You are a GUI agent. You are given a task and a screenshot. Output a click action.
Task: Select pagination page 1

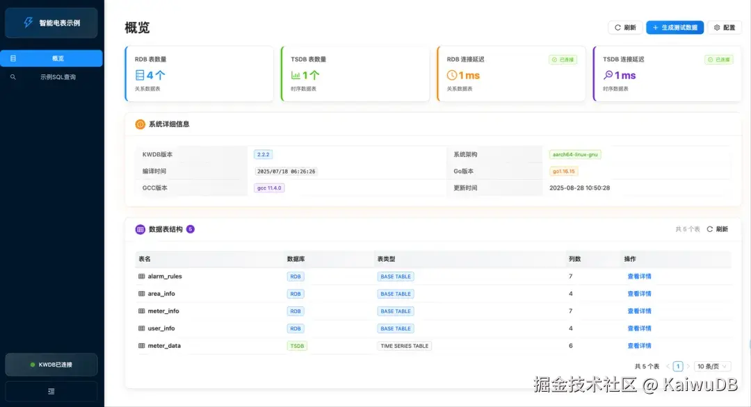point(678,366)
